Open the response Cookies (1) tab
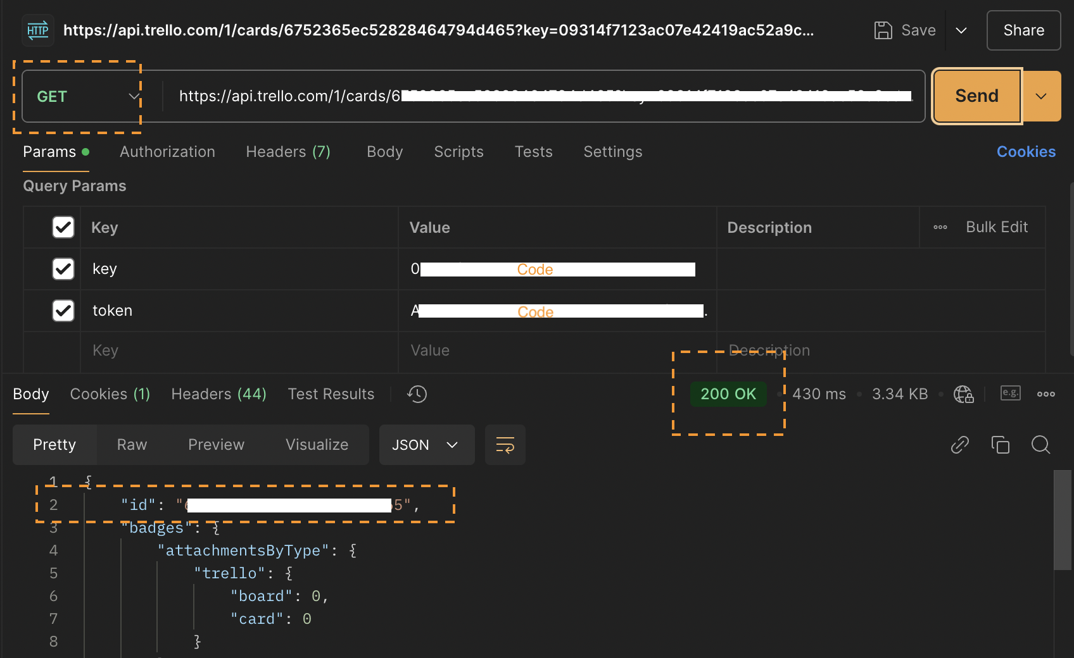Viewport: 1074px width, 658px height. [x=110, y=394]
